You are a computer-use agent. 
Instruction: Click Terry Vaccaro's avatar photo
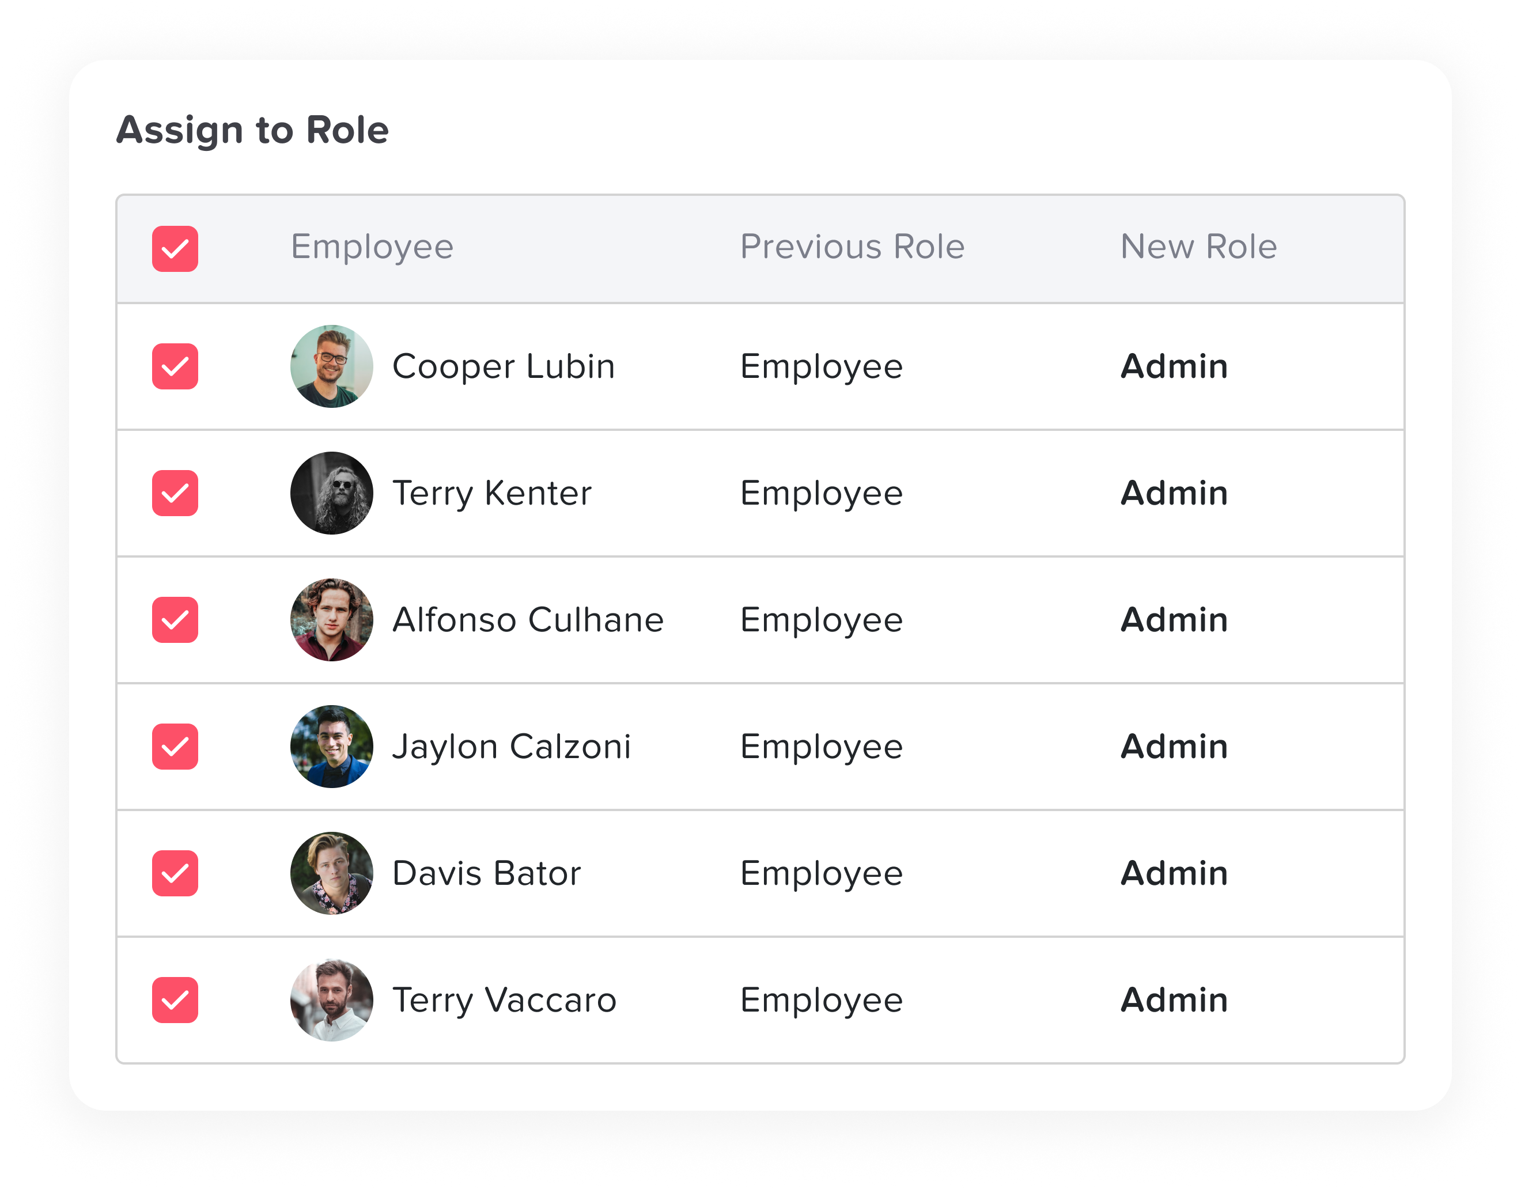[x=331, y=1000]
